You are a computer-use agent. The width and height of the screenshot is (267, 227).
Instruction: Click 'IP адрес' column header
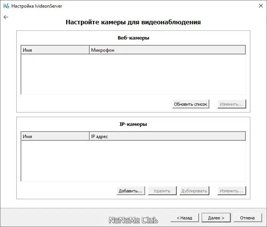pos(167,137)
